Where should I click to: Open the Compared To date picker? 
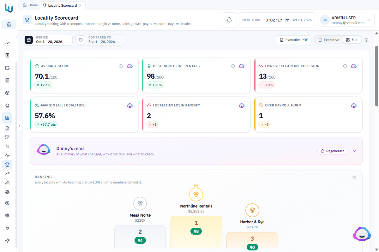(x=100, y=40)
